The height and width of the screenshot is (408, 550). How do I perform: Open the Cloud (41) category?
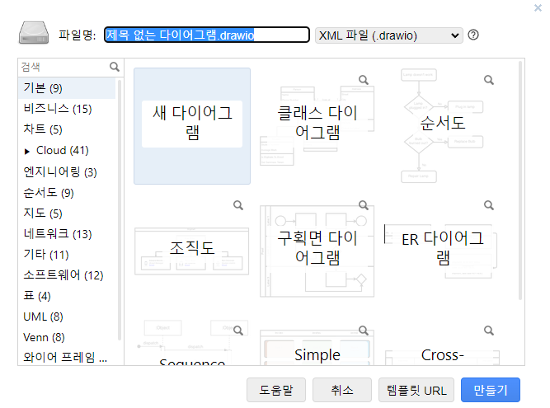click(x=62, y=150)
